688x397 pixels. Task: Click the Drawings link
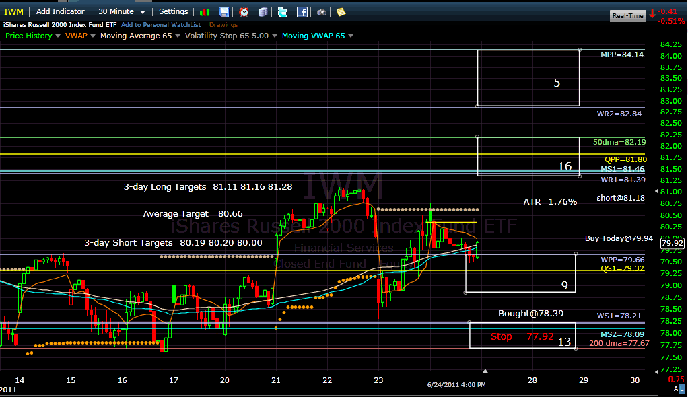click(x=223, y=25)
